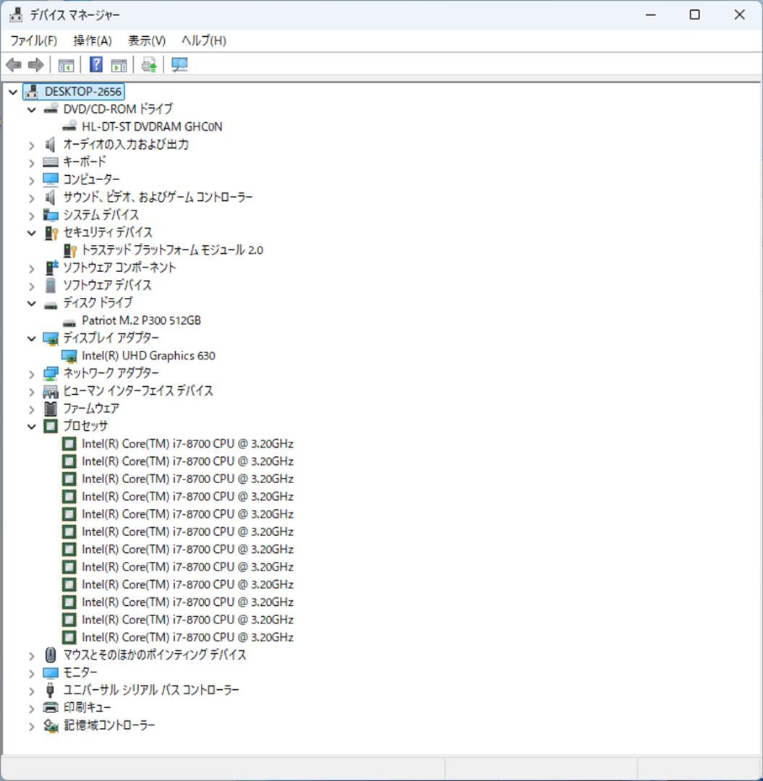Collapse the ディスプレイ アダプター category
This screenshot has height=781, width=763.
click(31, 338)
